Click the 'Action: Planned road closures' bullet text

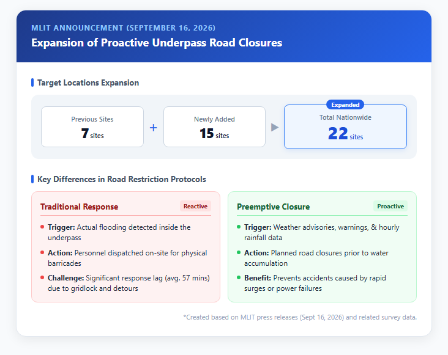click(x=316, y=258)
